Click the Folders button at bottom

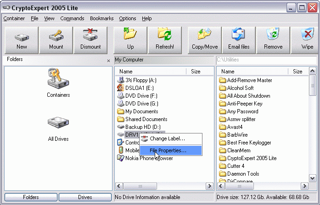pyautogui.click(x=31, y=197)
